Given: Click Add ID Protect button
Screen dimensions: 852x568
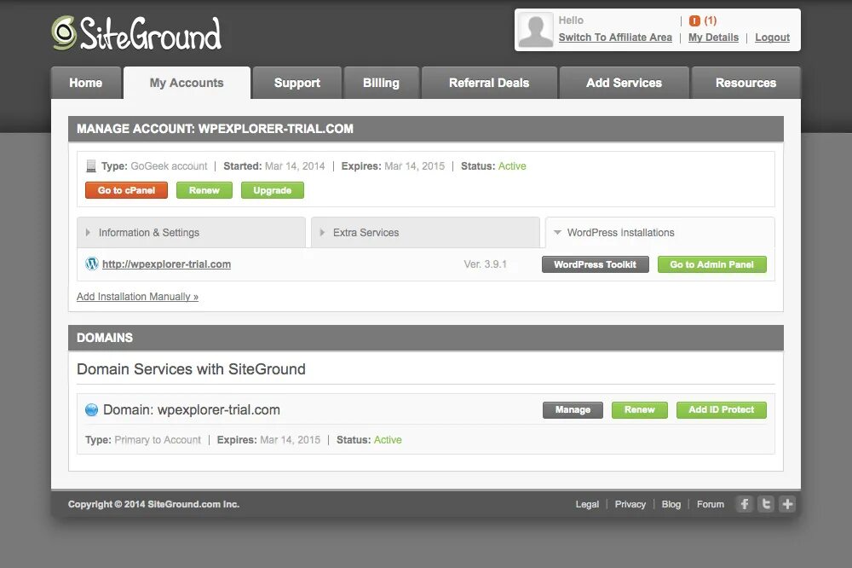Looking at the screenshot, I should pos(722,409).
